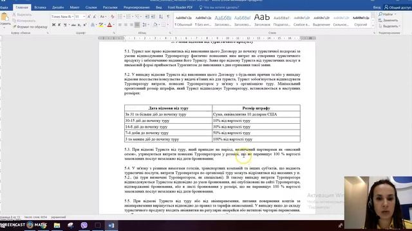Screen dimensions: 412x231
Task: Toggle italic К formatting
Action: click(x=59, y=25)
